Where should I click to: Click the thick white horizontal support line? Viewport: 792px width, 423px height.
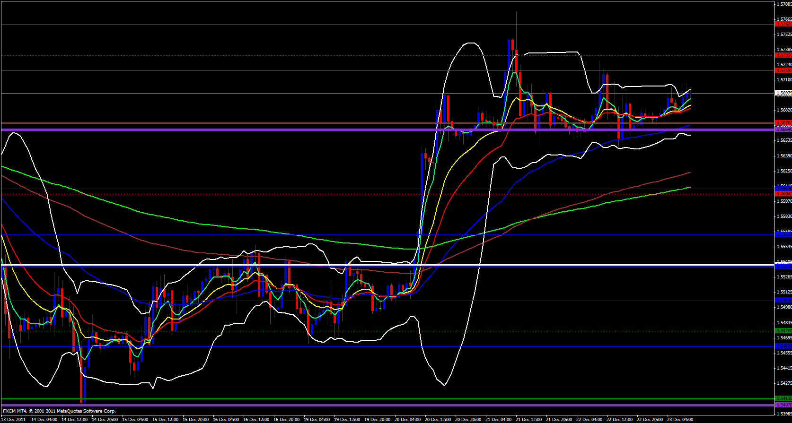(378, 265)
